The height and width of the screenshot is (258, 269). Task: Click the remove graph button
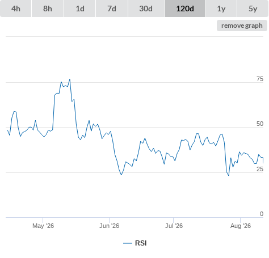(242, 26)
